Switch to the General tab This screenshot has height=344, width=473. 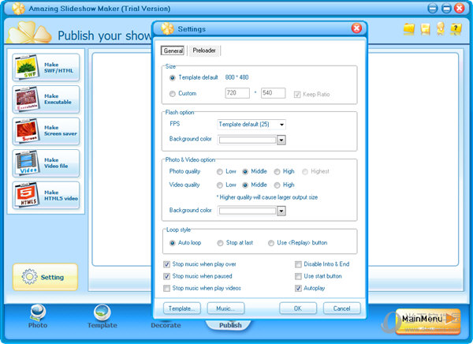click(173, 50)
